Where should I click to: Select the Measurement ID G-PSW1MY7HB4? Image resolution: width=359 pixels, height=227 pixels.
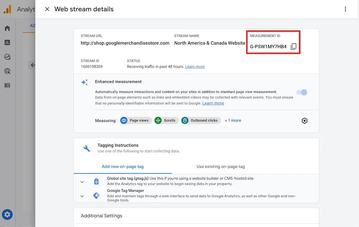(268, 47)
